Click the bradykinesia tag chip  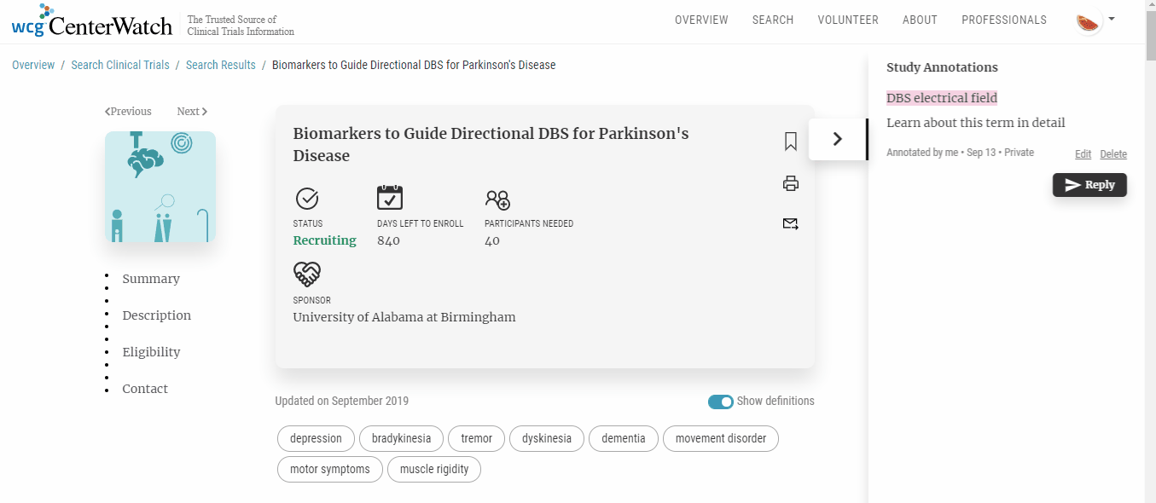tap(401, 439)
